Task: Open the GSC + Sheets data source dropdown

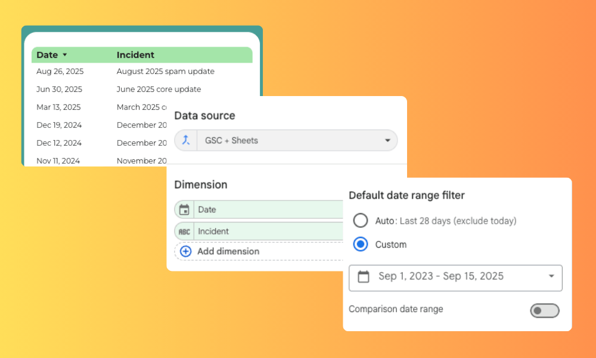Action: point(286,140)
